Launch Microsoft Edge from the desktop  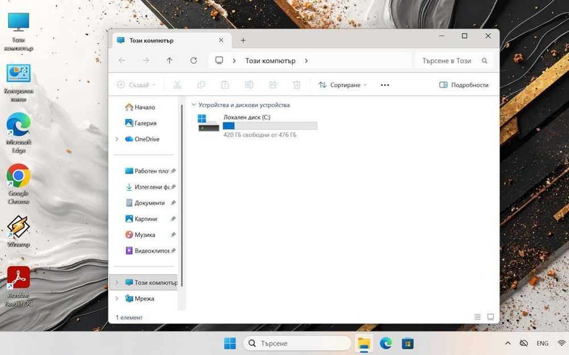19,133
